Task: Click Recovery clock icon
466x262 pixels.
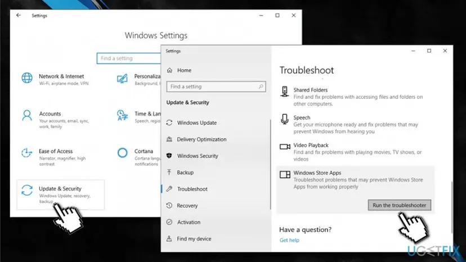Action: tap(169, 205)
